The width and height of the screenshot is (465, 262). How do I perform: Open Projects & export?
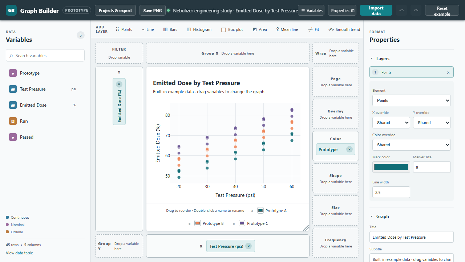(115, 11)
